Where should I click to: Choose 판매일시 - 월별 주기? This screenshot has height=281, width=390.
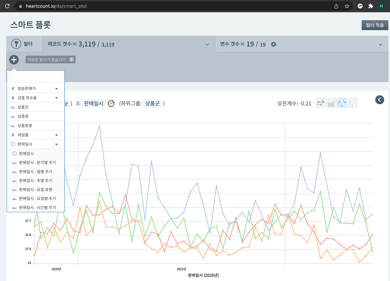click(36, 172)
